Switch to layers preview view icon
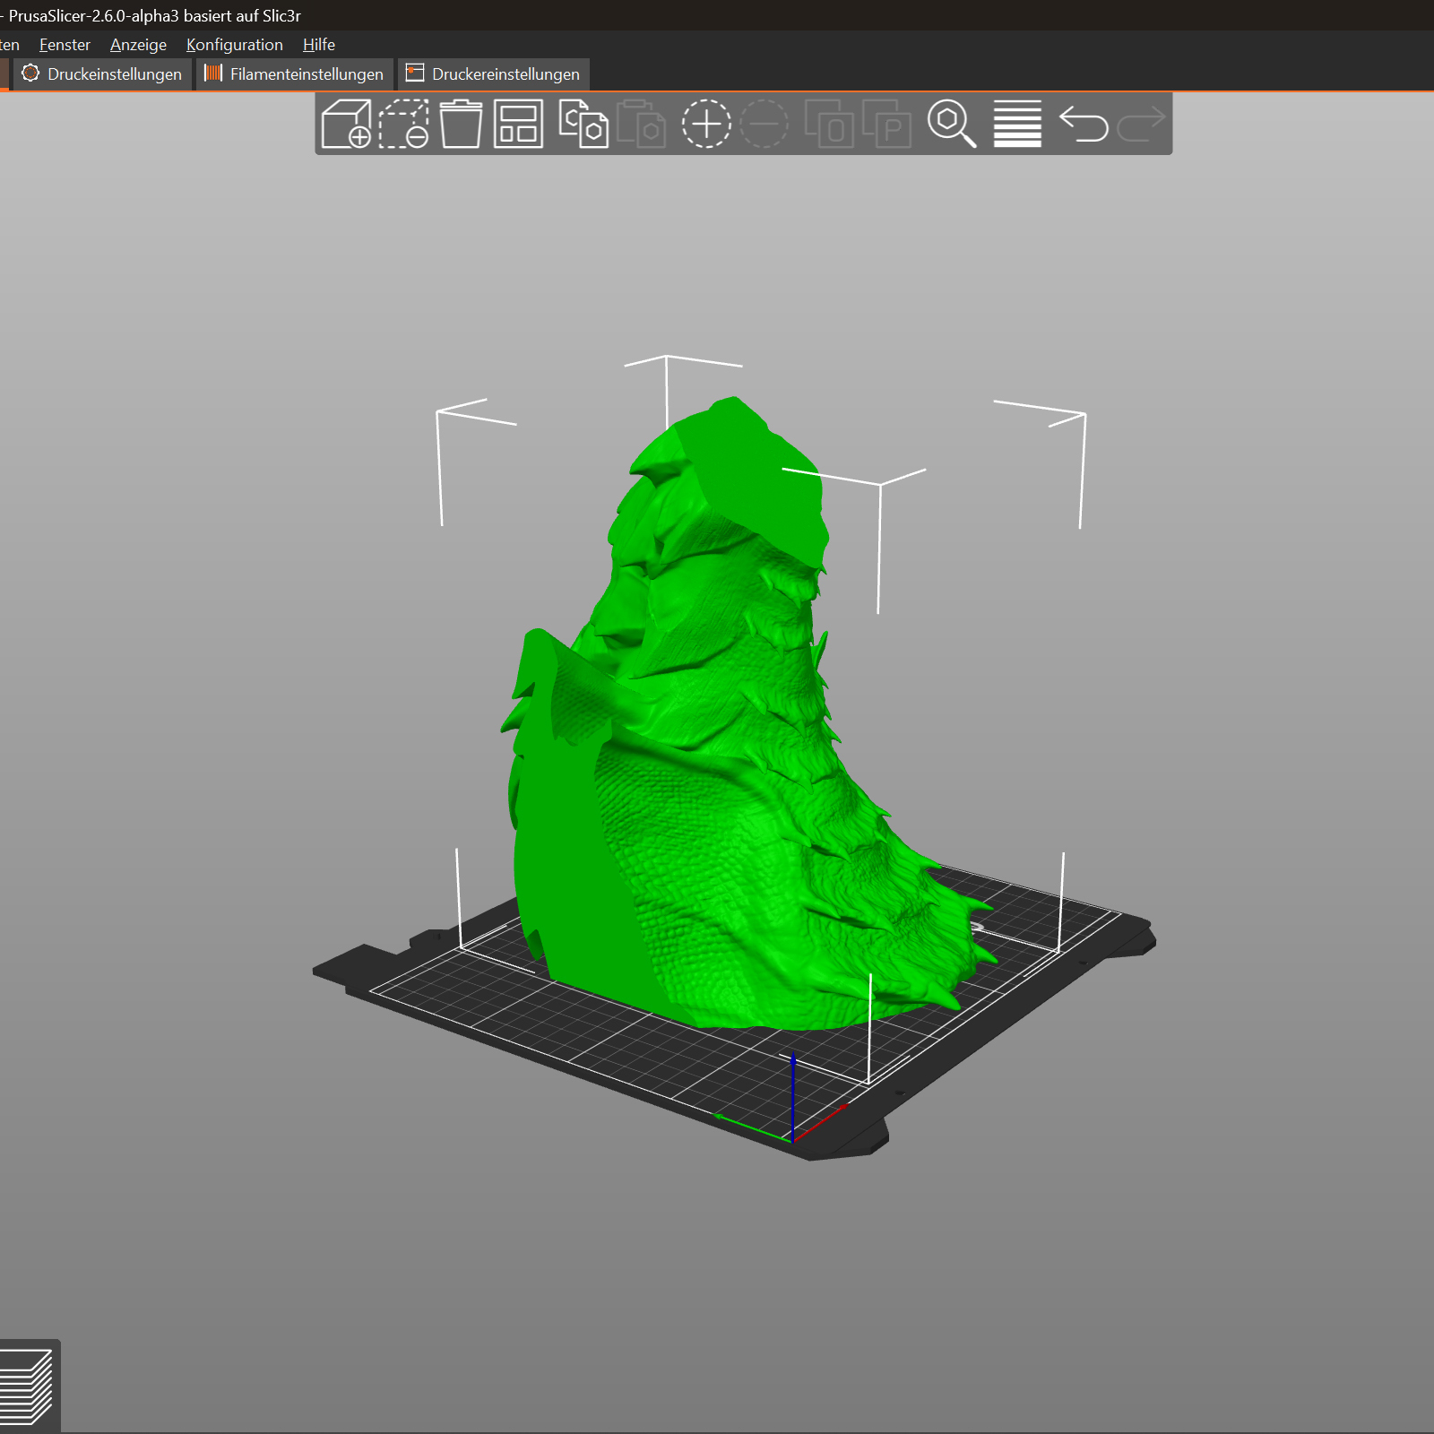Screen dimensions: 1434x1434 (x=27, y=1386)
